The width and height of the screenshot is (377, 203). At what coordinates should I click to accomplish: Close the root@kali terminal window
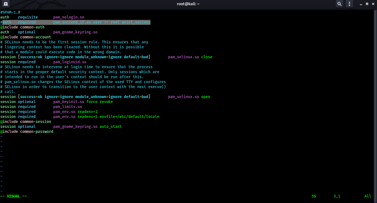coord(373,4)
